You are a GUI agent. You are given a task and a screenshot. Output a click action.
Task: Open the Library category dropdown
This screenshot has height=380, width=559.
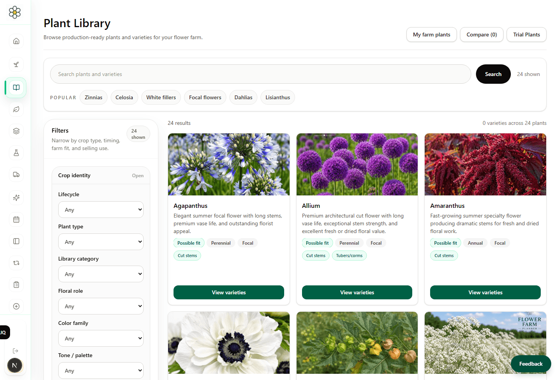click(101, 274)
